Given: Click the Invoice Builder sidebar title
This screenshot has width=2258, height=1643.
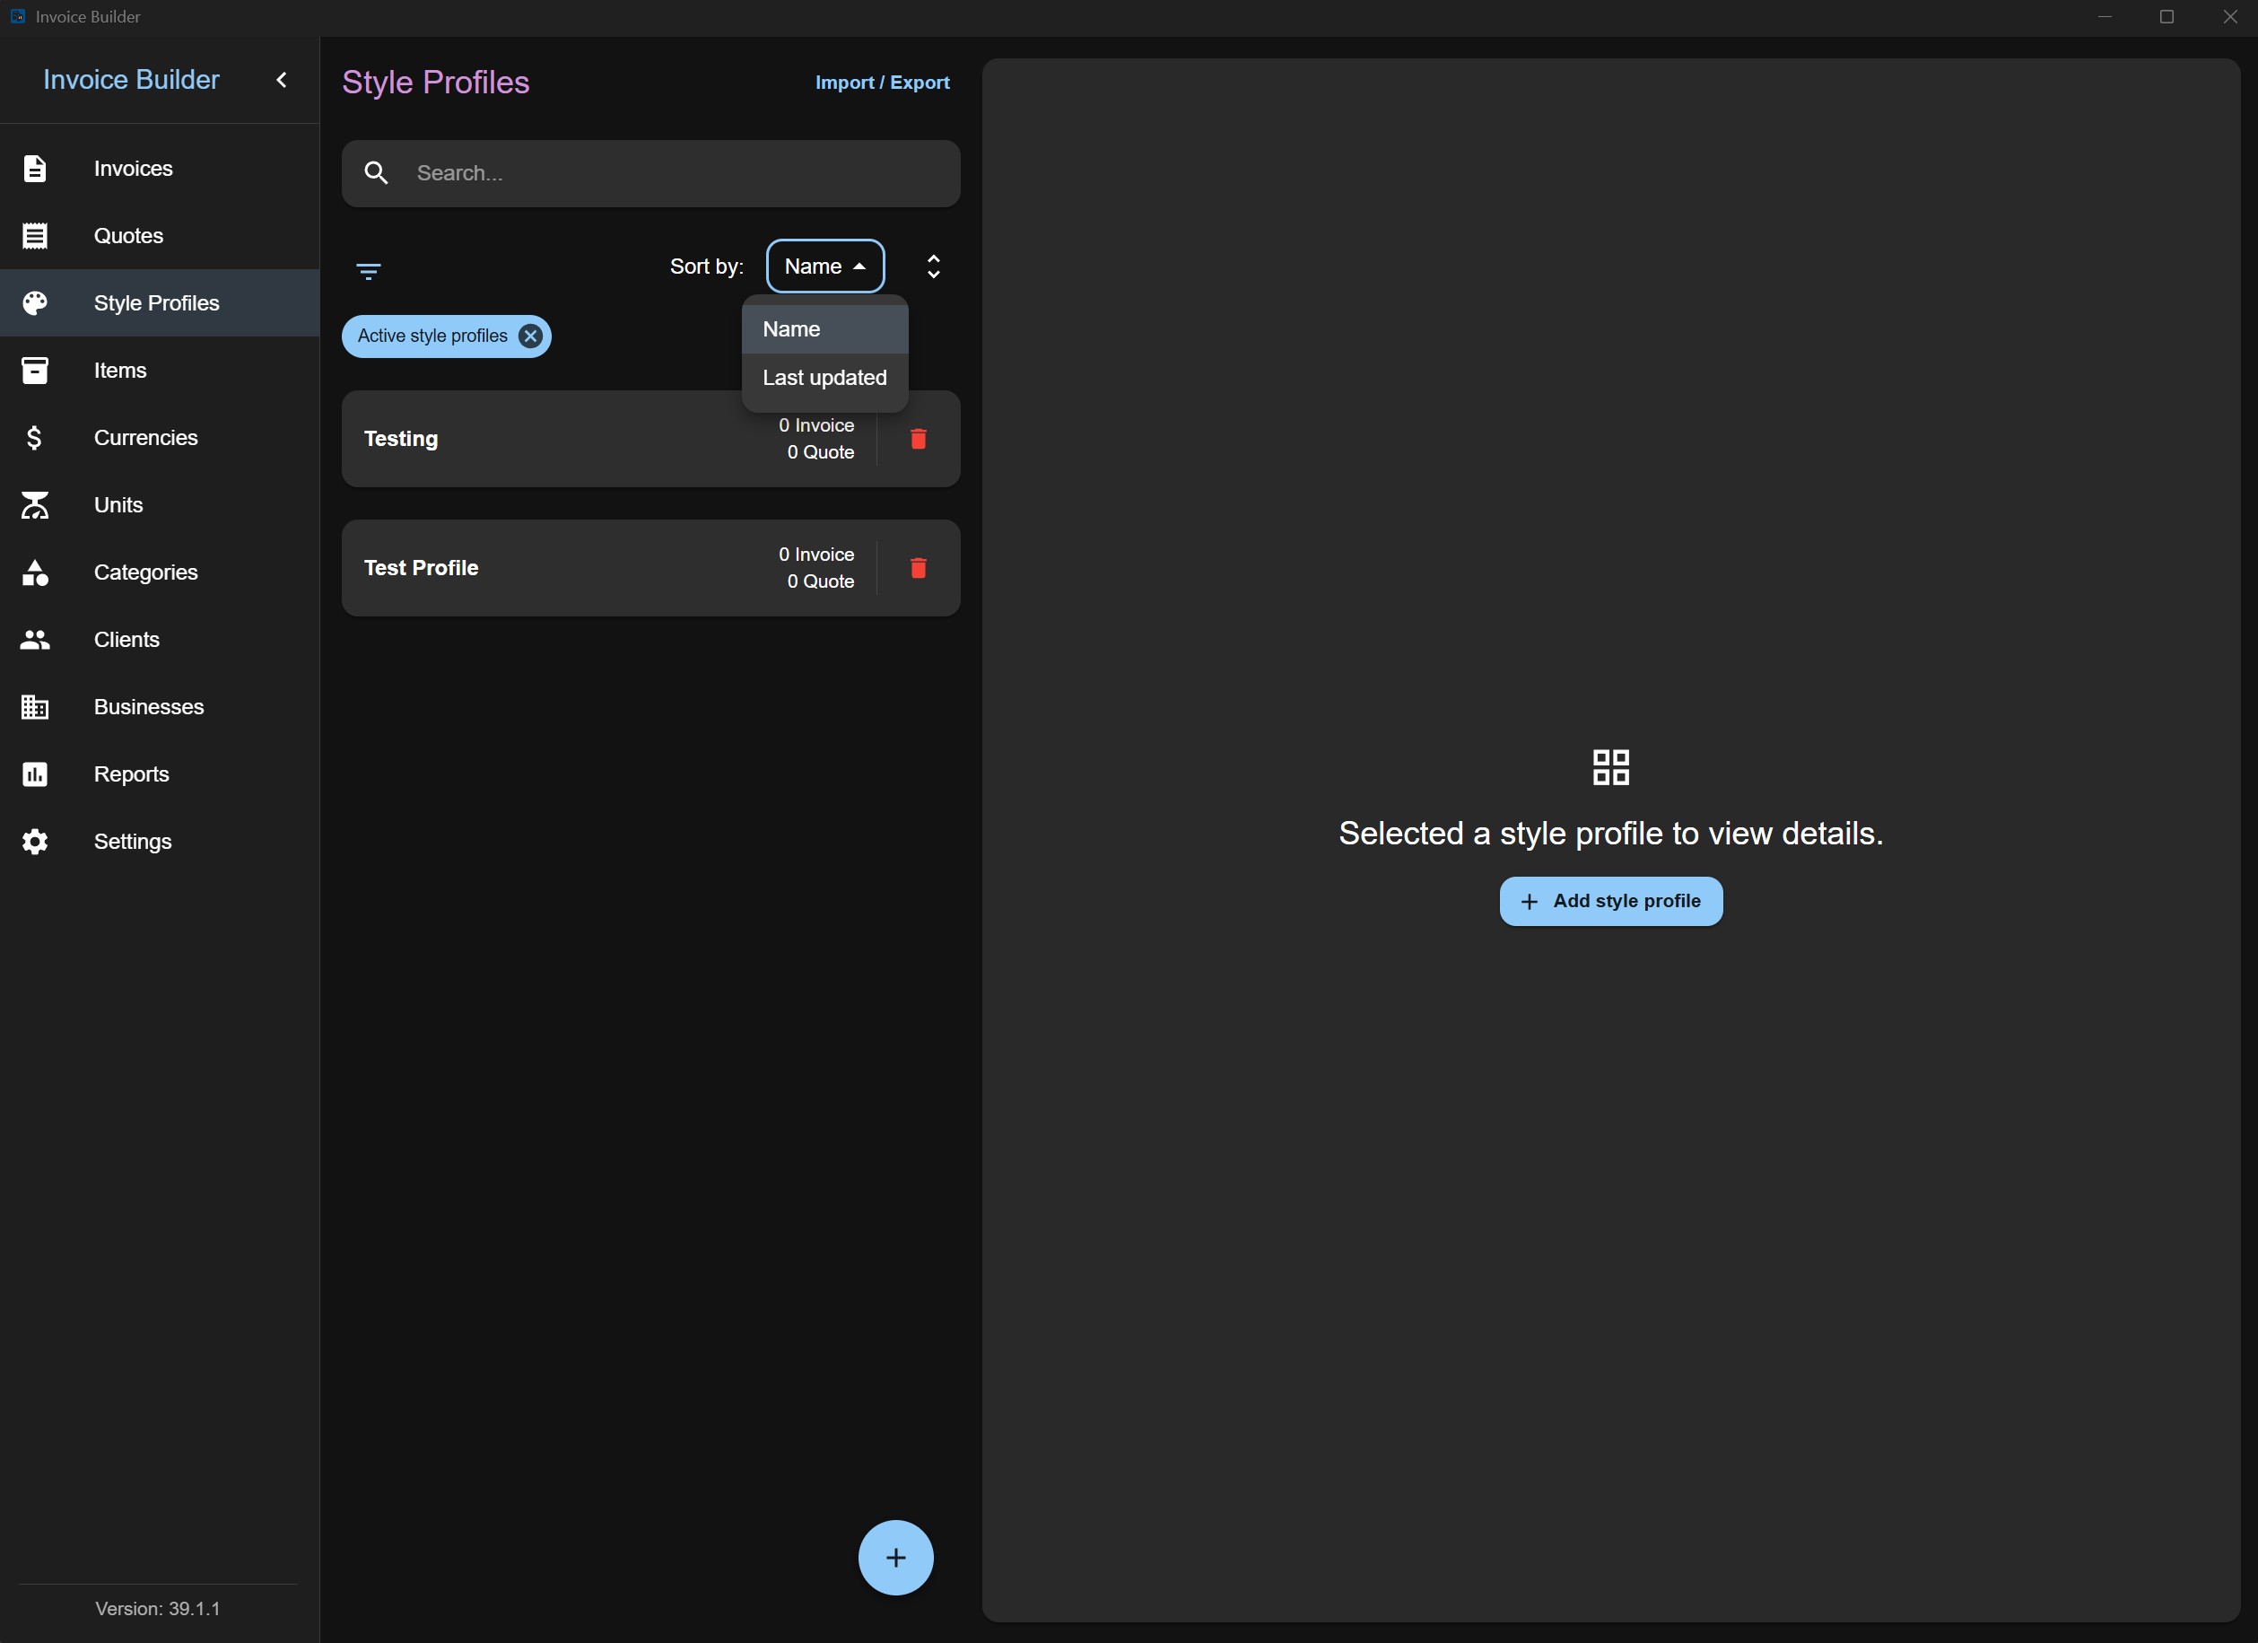Looking at the screenshot, I should [x=131, y=80].
